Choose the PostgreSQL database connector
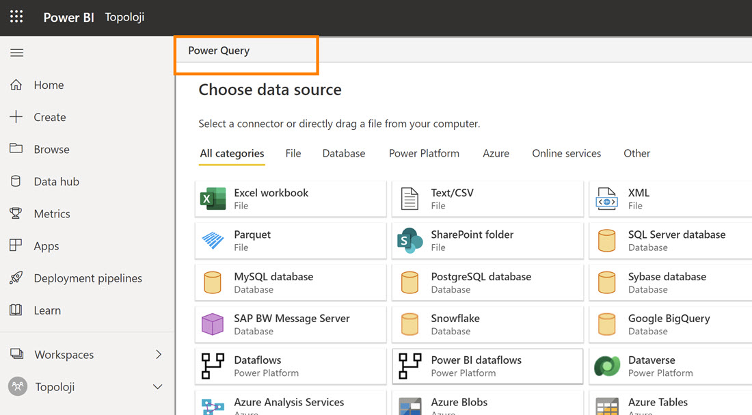 487,282
